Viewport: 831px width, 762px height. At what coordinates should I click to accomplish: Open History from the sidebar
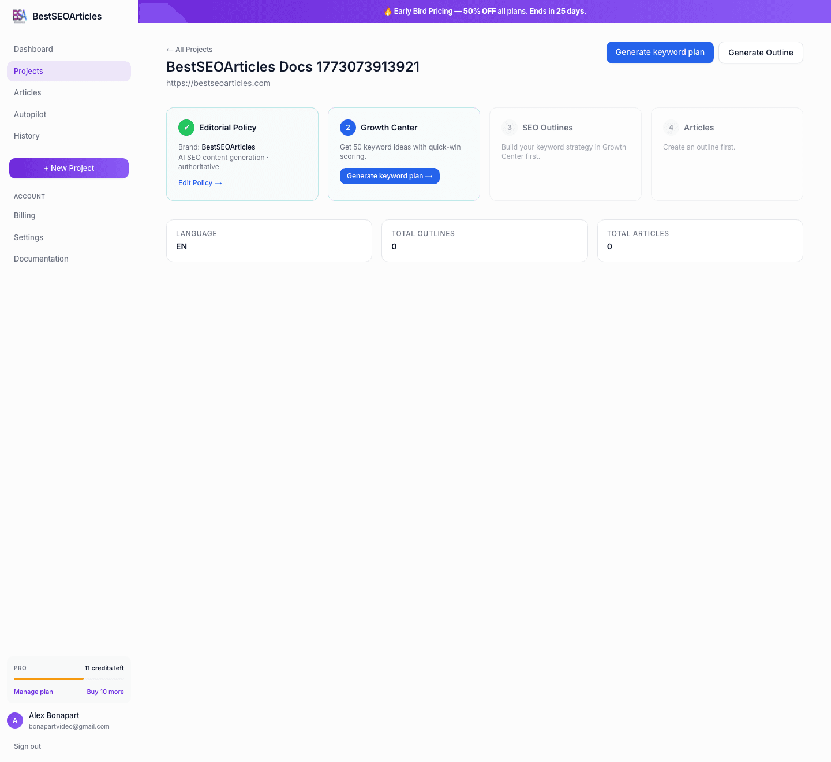tap(27, 136)
